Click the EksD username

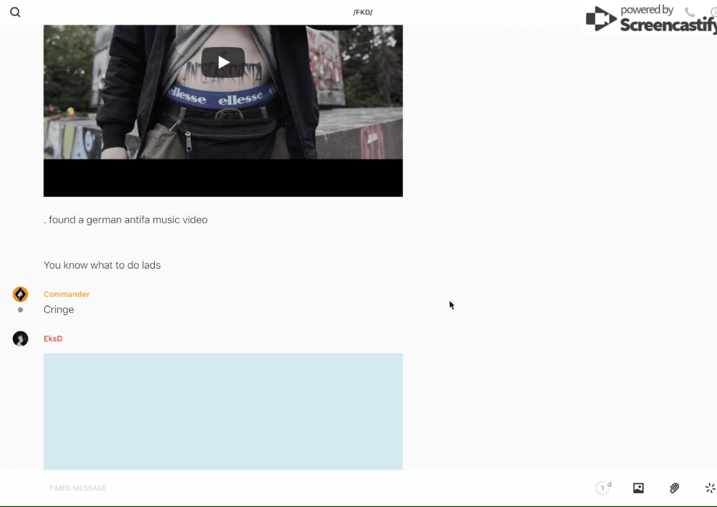coord(53,339)
